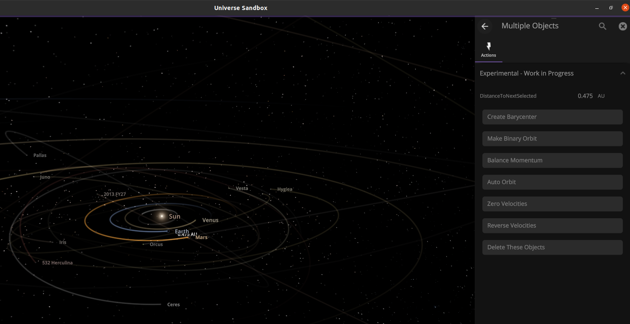Select the Actions tab
Viewport: 630px width, 324px height.
(489, 50)
